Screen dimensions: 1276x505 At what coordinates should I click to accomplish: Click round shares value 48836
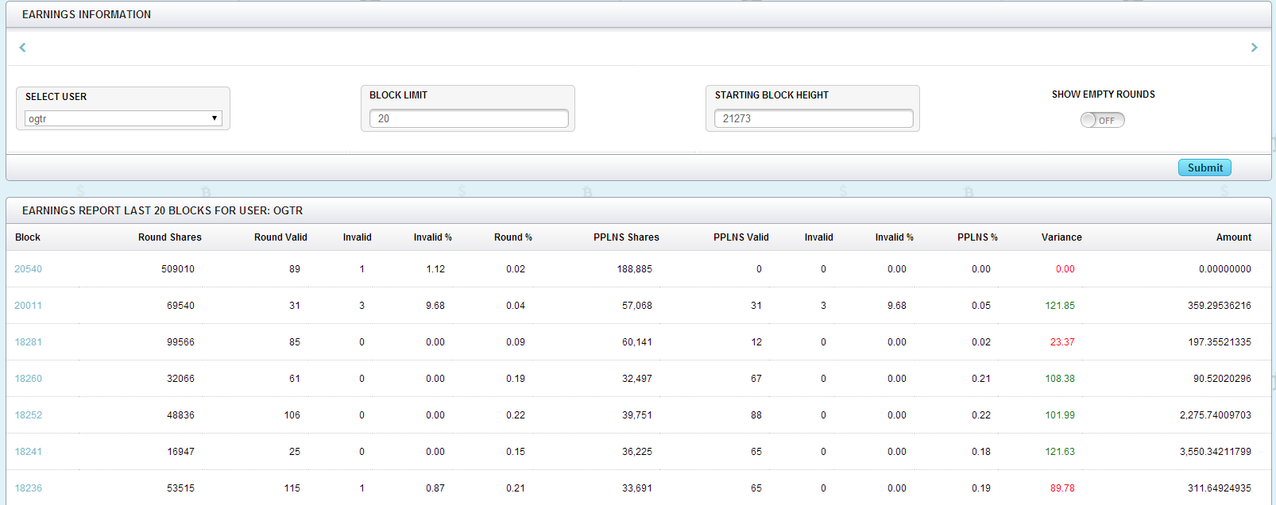coord(180,415)
